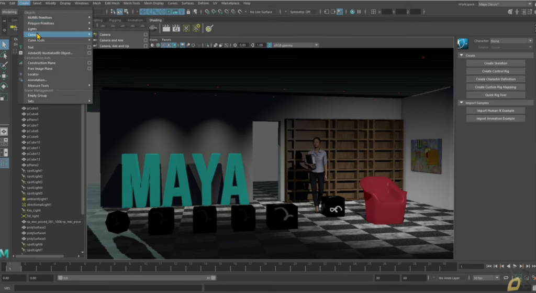Screen dimensions: 536x293
Task: Expand the Measure Tools submenu
Action: click(x=58, y=85)
